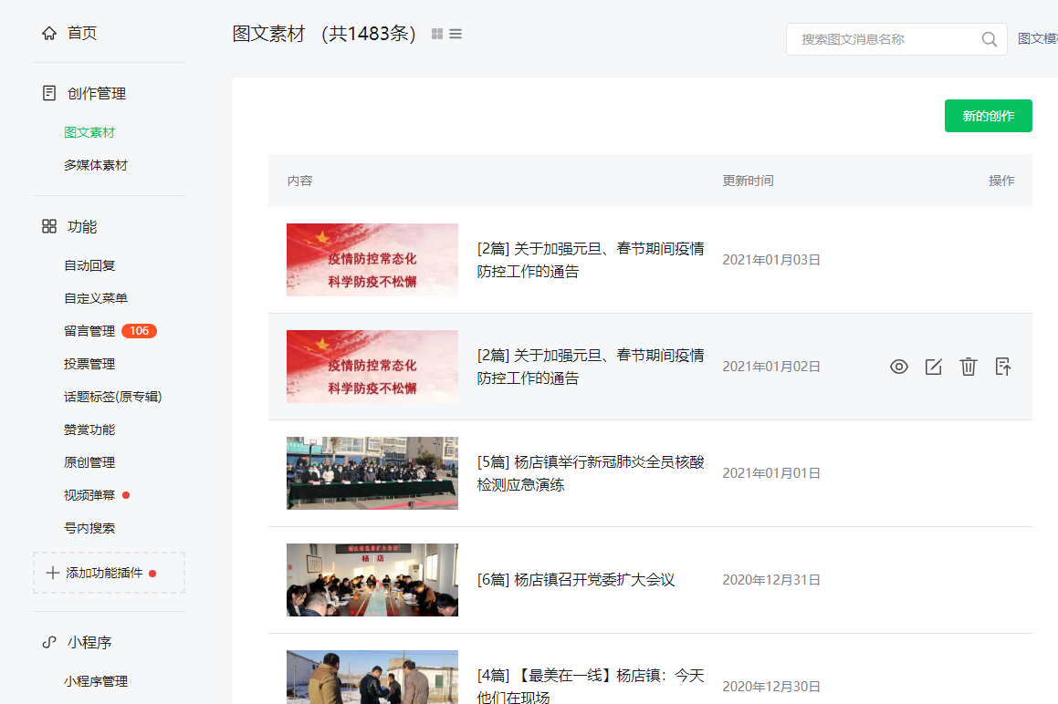1058x704 pixels.
Task: Click the plus icon in 添加功能插件
Action: (x=53, y=574)
